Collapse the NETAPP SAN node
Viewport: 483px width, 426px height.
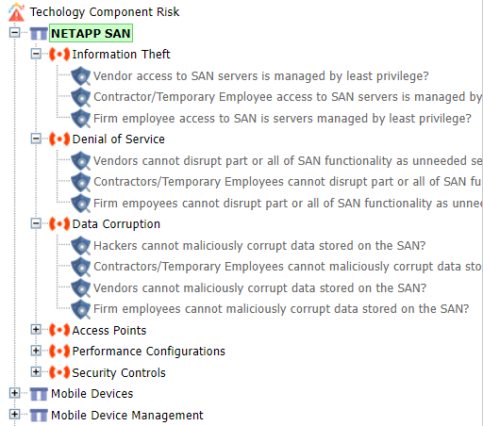(14, 32)
